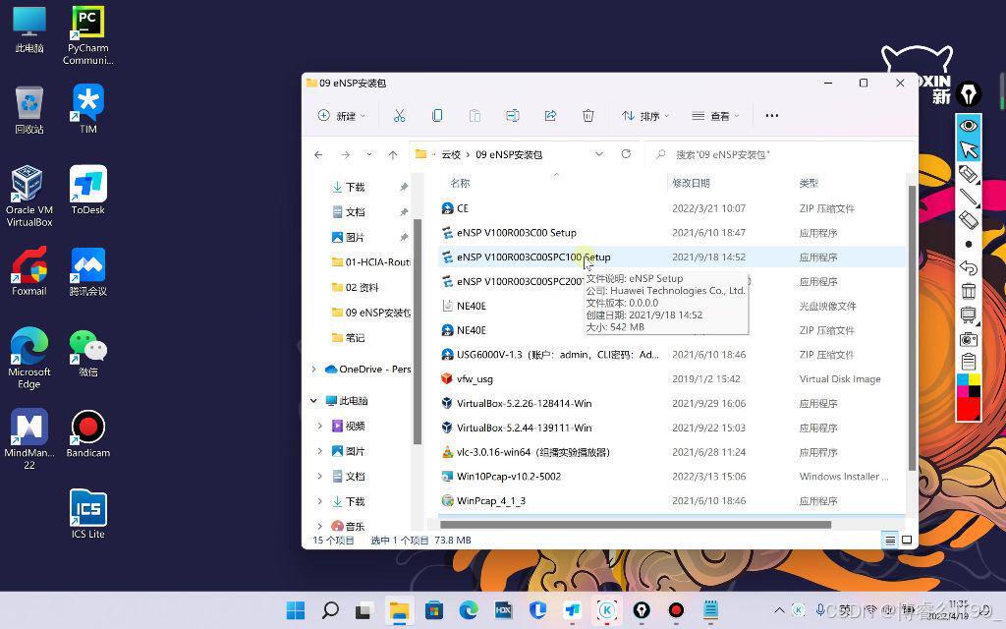
Task: Open the address bar history dropdown chevron
Action: 599,154
